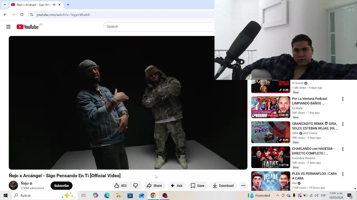The image size is (357, 200).
Task: Download the video
Action: point(223,186)
